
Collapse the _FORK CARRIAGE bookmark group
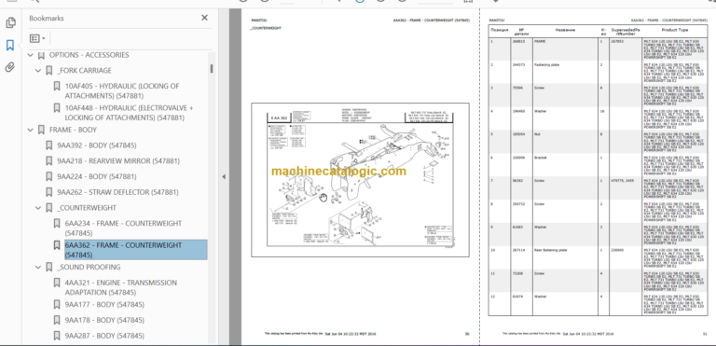pyautogui.click(x=38, y=70)
